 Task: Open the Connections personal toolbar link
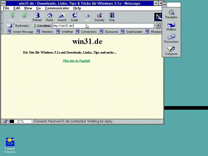click(86, 32)
